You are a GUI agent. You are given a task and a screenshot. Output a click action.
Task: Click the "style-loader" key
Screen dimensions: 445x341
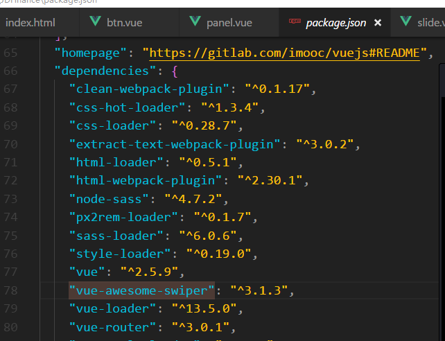pos(120,254)
